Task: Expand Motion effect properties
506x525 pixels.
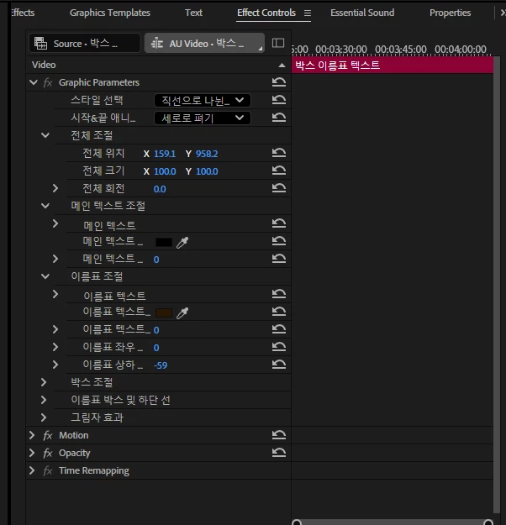Action: pyautogui.click(x=32, y=435)
